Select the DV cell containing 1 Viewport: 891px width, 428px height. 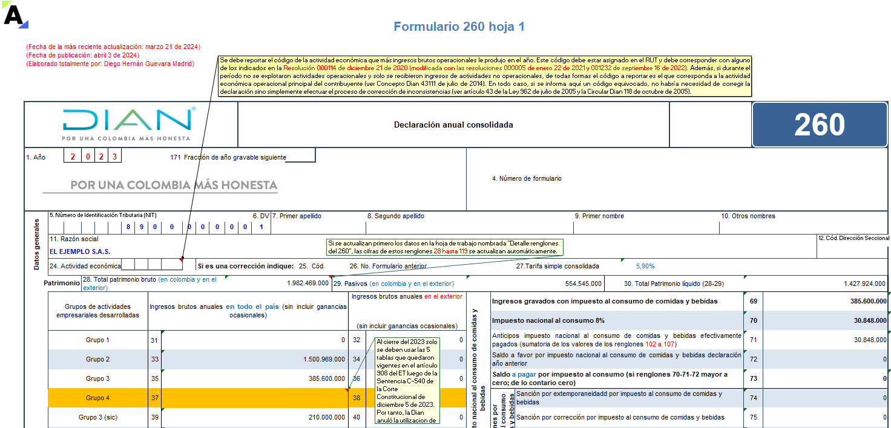click(x=261, y=227)
